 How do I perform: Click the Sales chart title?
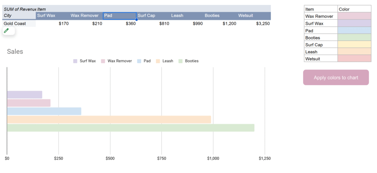15,52
